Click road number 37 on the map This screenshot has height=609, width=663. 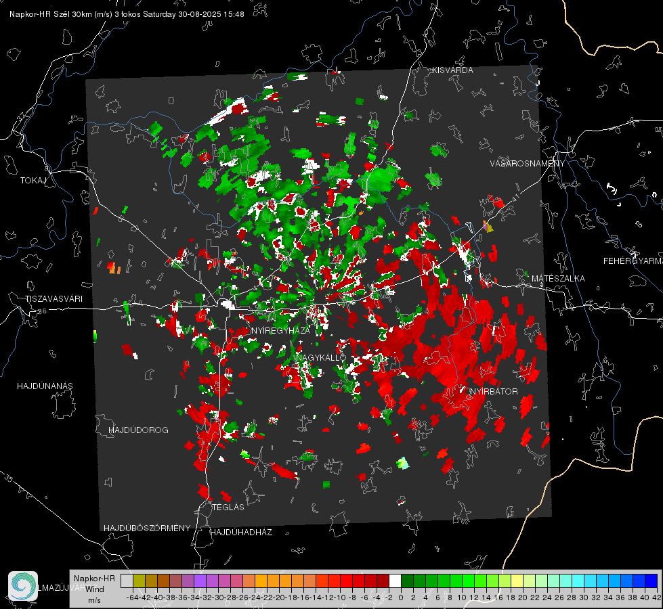(22, 116)
